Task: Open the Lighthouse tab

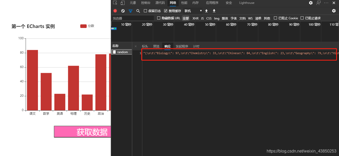Action: point(247,3)
